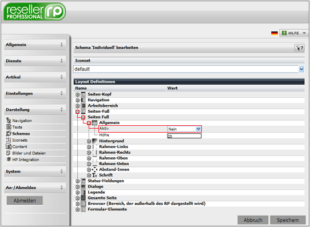
Task: Open the Einstellungen sidebar menu
Action: (35, 93)
